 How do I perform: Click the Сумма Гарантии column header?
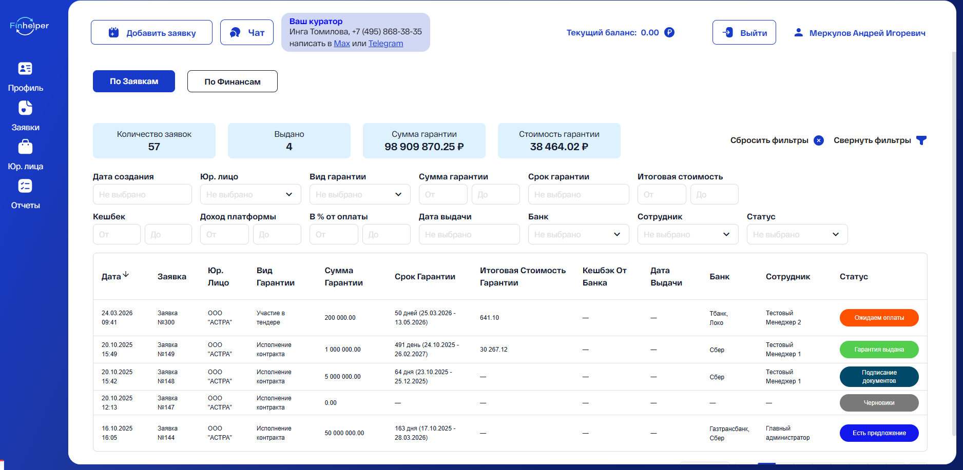pyautogui.click(x=343, y=277)
